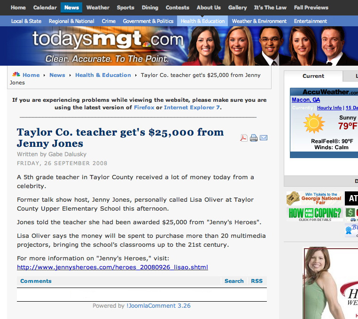This screenshot has width=358, height=319.
Task: Click Health & Education breadcrumb link
Action: 103,75
